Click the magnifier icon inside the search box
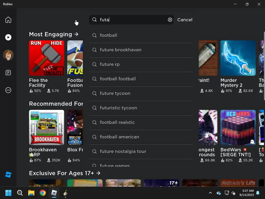Screen dimensions: 265x199 tap(94, 20)
